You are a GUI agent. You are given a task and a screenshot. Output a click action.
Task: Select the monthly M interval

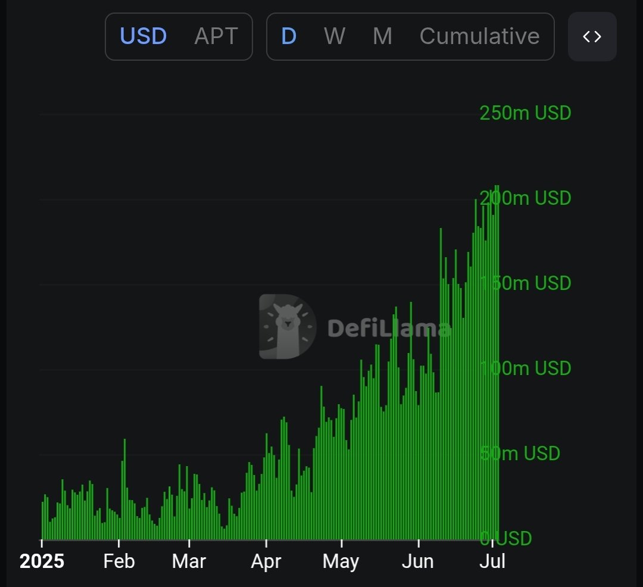(x=383, y=36)
